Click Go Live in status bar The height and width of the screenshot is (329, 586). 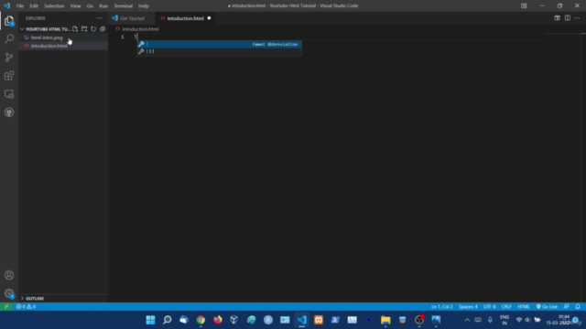pyautogui.click(x=547, y=307)
